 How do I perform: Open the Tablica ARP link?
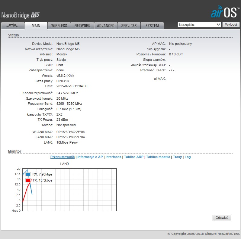[133, 157]
